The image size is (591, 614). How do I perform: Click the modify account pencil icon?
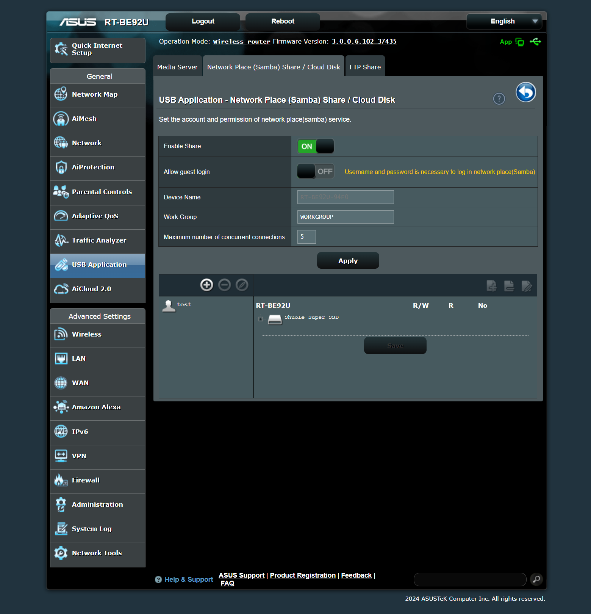242,285
